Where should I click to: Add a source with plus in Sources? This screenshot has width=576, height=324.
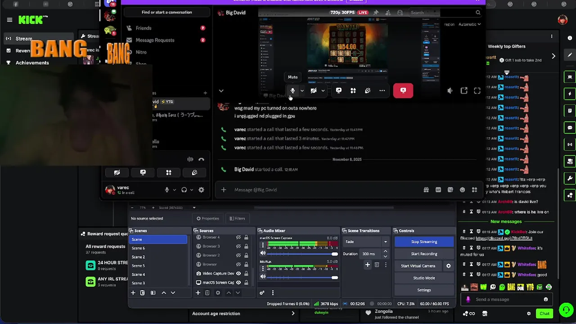198,293
